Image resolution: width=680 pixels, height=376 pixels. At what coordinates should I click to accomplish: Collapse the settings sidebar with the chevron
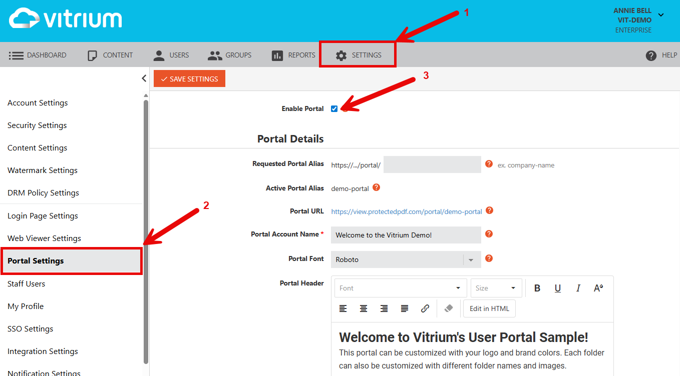tap(144, 78)
